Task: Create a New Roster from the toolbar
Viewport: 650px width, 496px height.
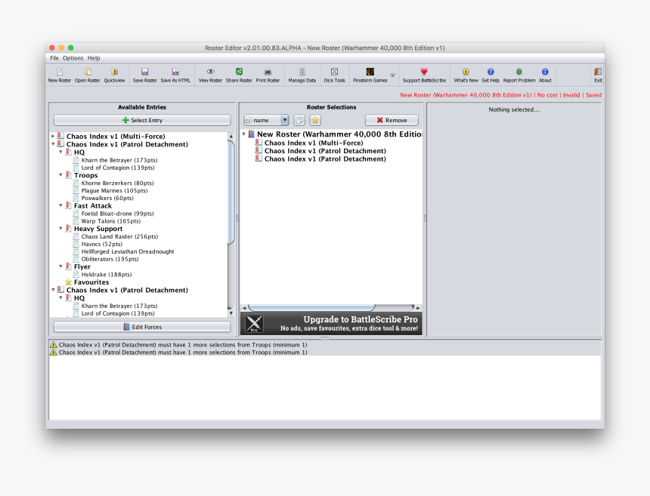Action: coord(59,75)
